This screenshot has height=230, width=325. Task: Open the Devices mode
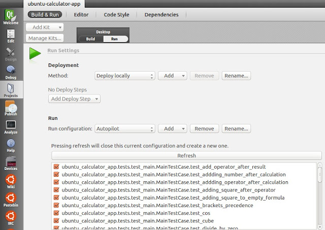pyautogui.click(x=11, y=163)
